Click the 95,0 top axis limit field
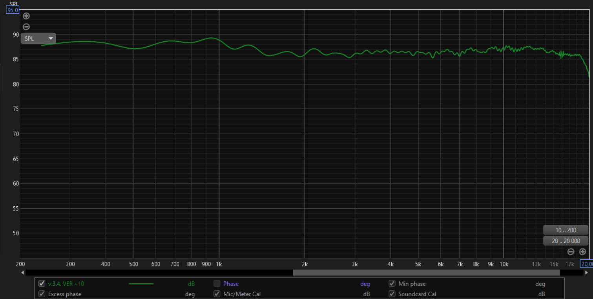The width and height of the screenshot is (593, 299). [13, 10]
